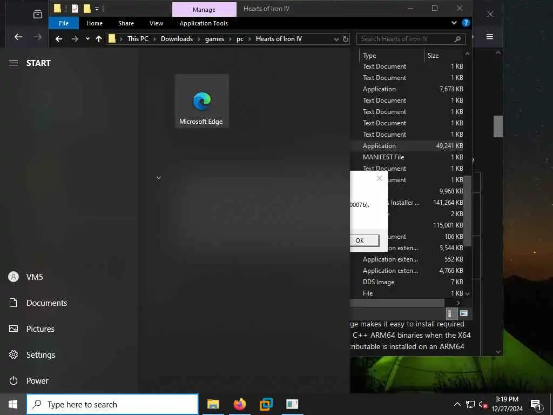
Task: Refresh the Hearts of Iron IV folder
Action: [x=346, y=39]
